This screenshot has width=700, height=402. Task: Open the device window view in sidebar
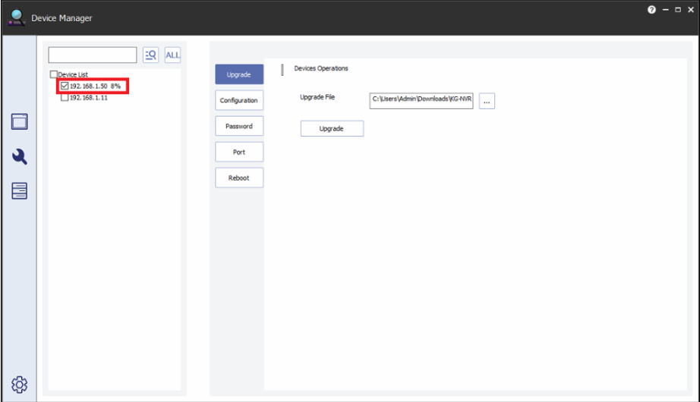(x=19, y=122)
